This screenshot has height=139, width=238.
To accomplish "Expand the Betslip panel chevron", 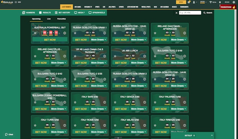I will coord(212,135).
